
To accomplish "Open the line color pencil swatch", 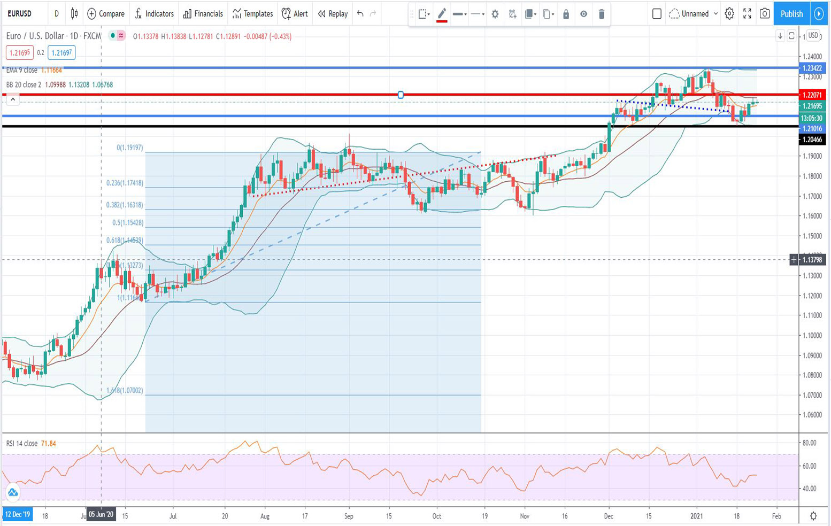I will tap(442, 14).
